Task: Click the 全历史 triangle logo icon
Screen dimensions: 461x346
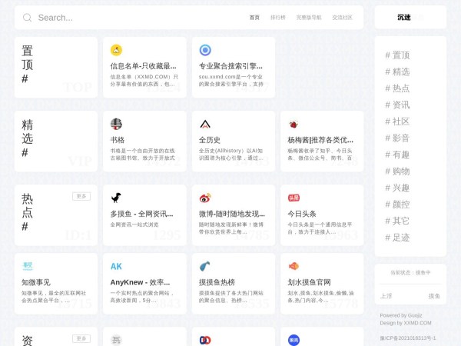Action: (x=205, y=124)
